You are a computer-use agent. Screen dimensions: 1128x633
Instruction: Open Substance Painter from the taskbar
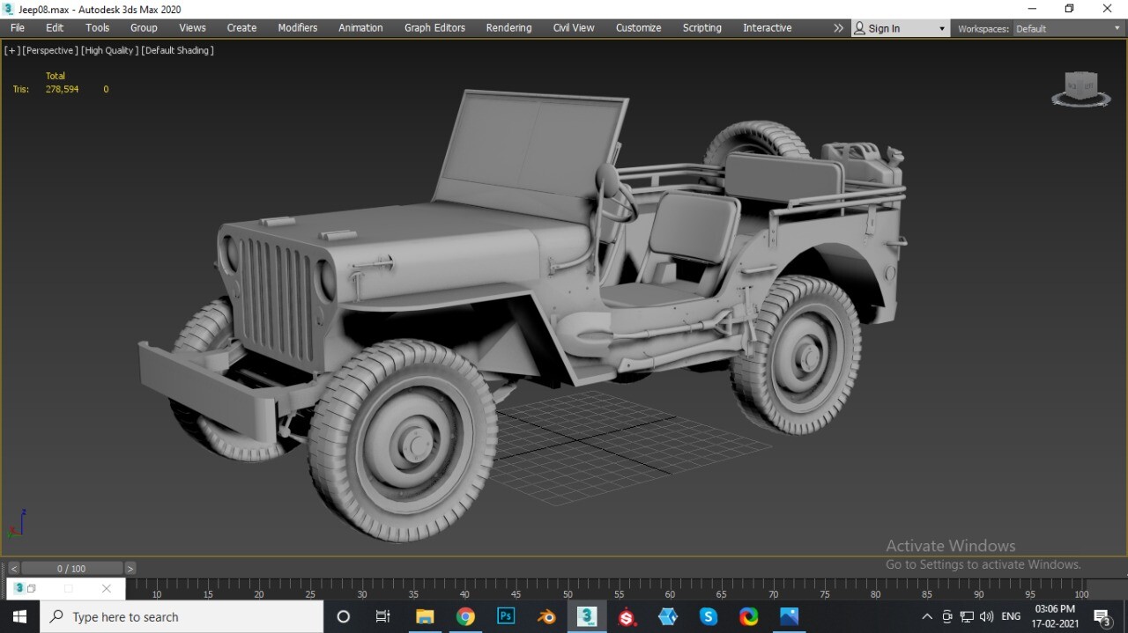click(627, 616)
